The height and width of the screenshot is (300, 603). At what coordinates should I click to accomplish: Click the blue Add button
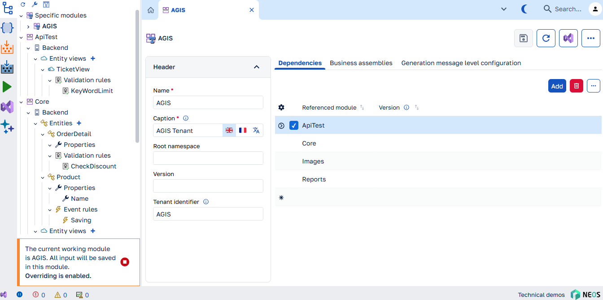pos(557,86)
